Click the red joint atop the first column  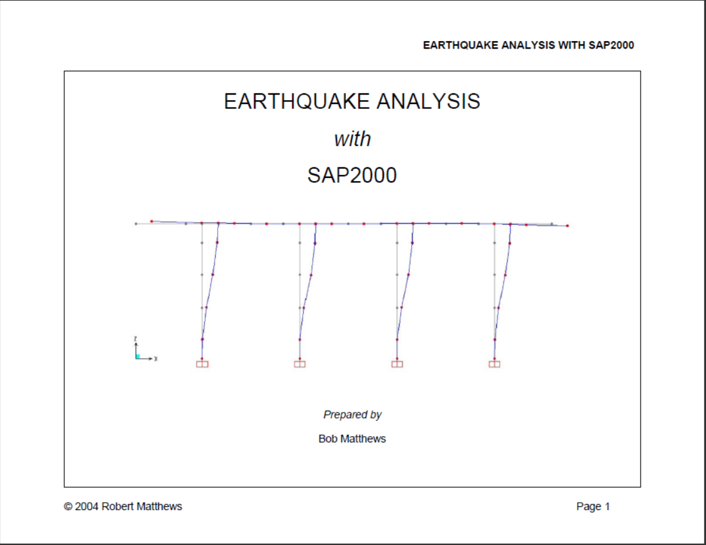point(219,222)
